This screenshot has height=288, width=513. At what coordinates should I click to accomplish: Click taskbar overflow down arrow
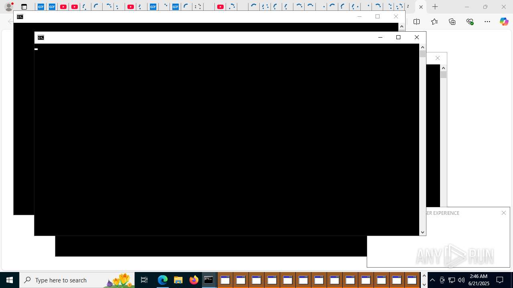424,284
